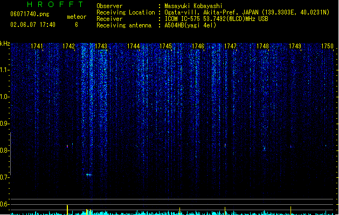Screen dimensions: 339x215
Task: Click the 0.8 kHz axis tick label
Action: [x=4, y=150]
